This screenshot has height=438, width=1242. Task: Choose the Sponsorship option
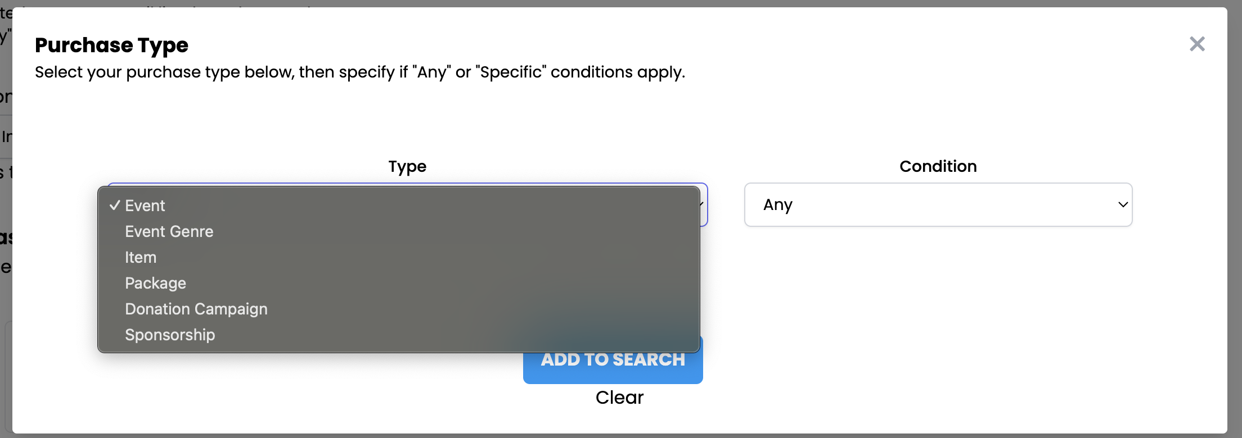click(x=170, y=335)
